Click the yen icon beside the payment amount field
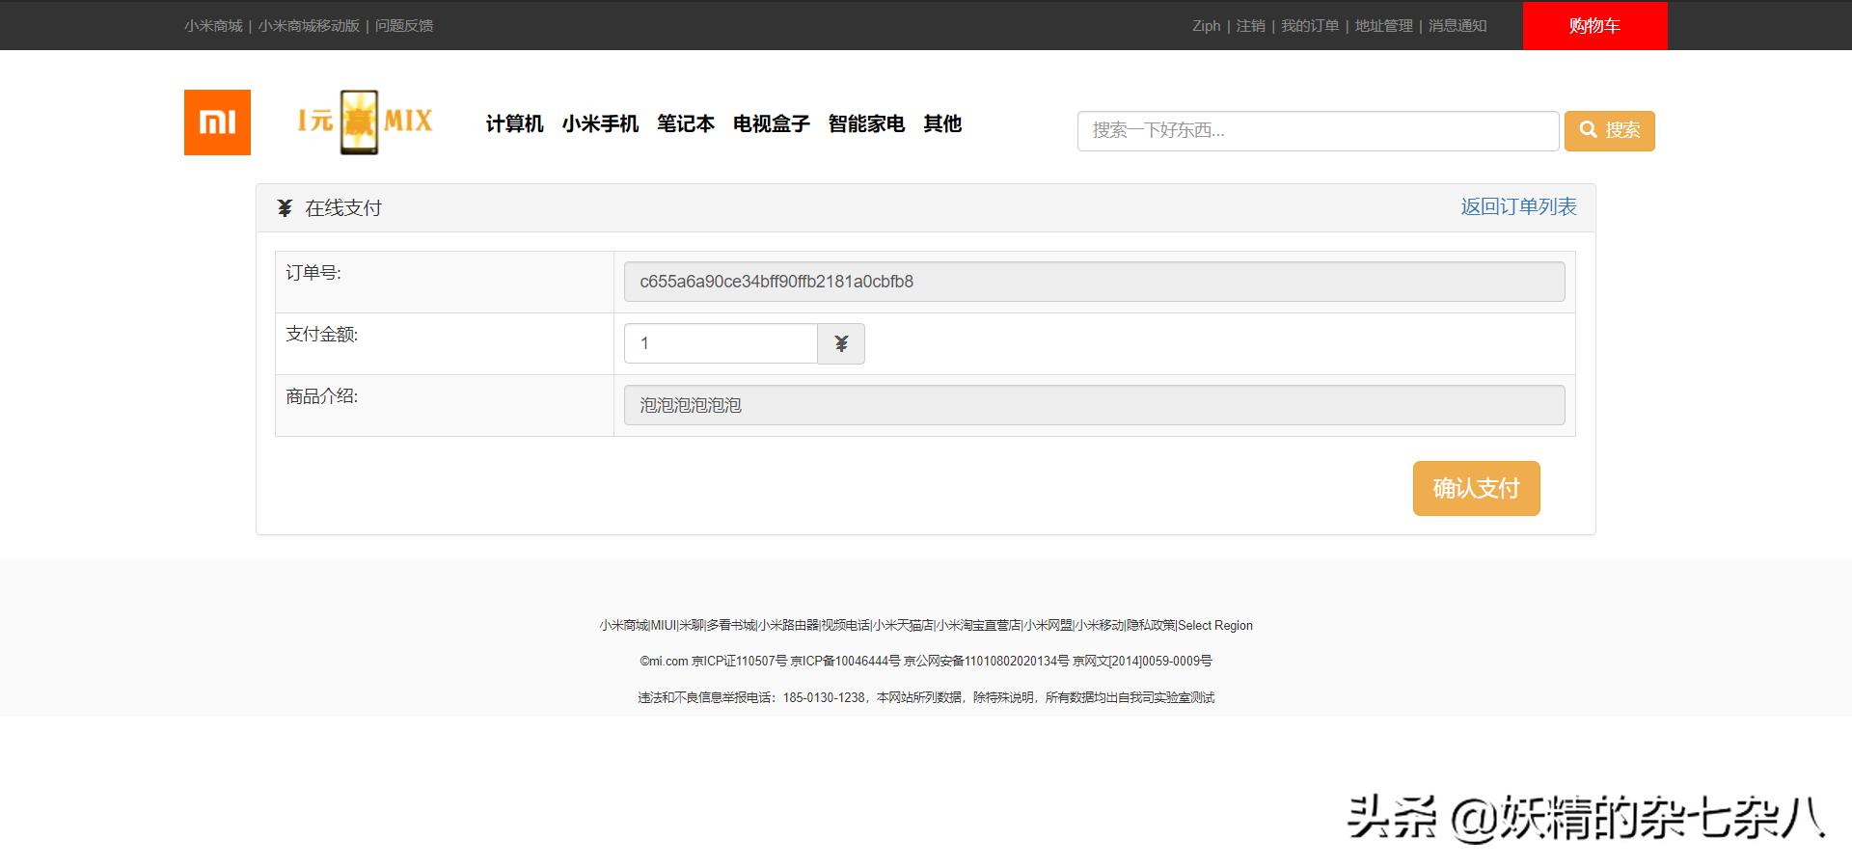Screen dimensions: 1852x867 [x=841, y=343]
